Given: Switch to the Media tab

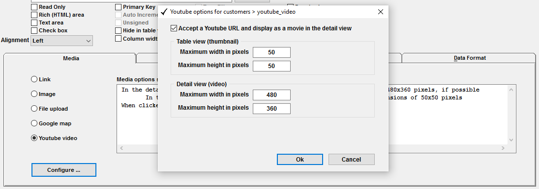Looking at the screenshot, I should point(71,58).
